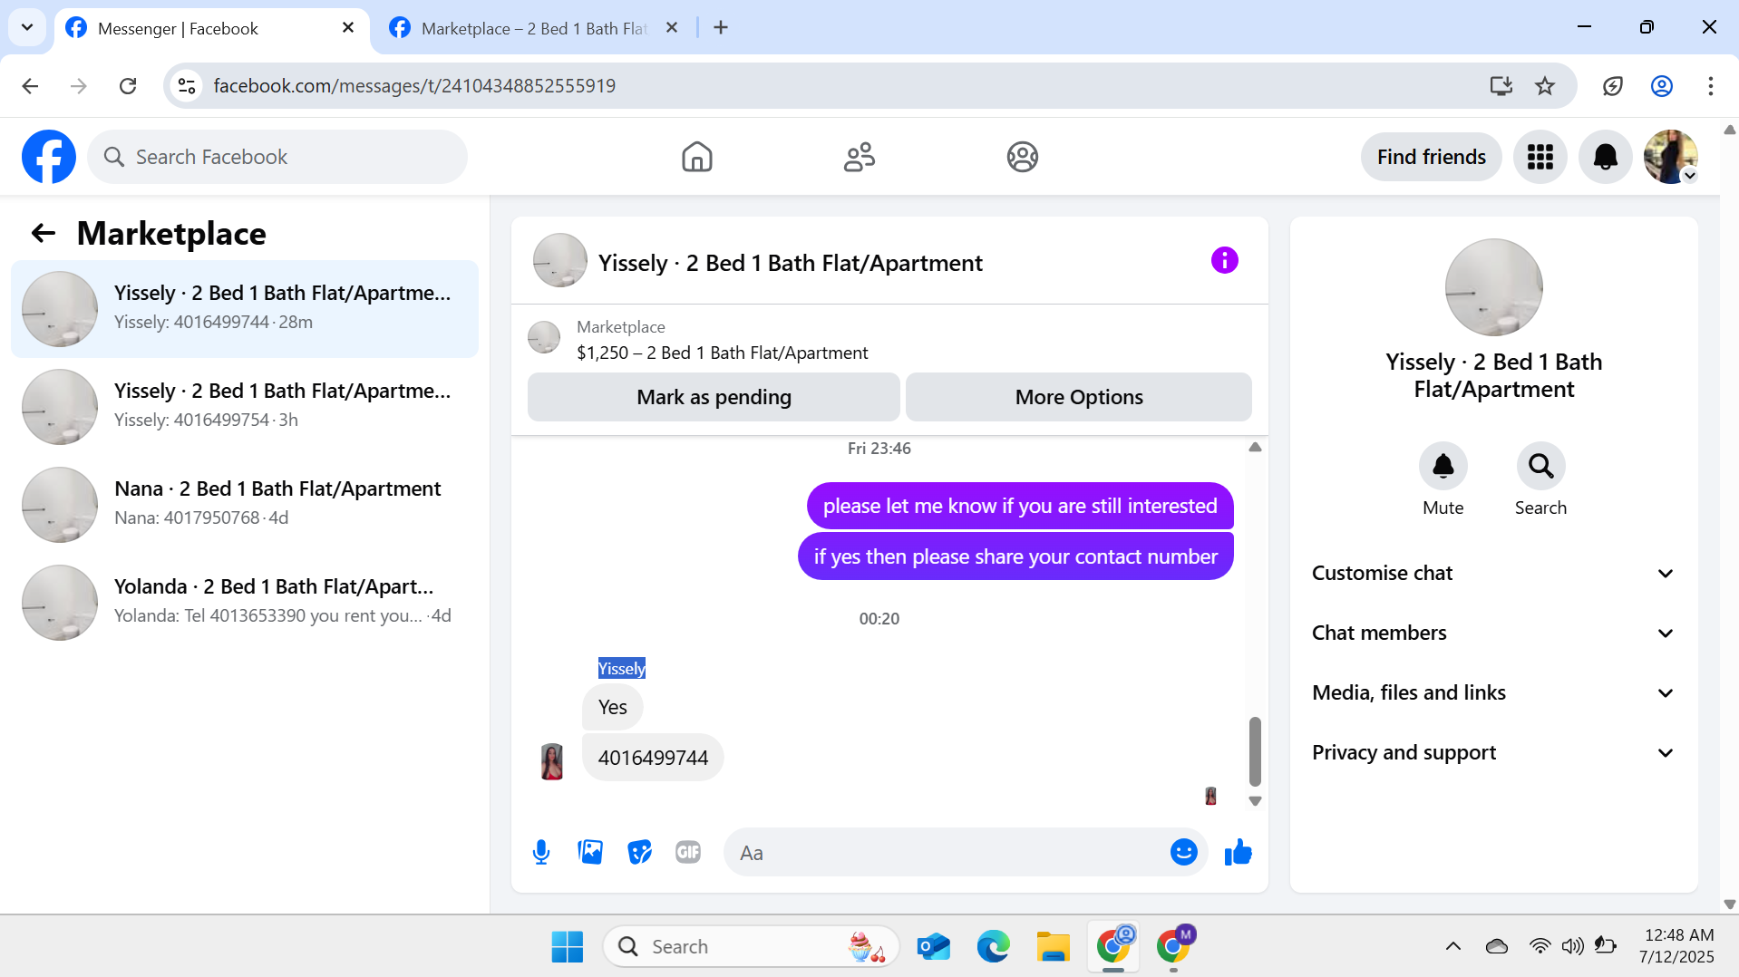Open the Facebook logo home link
This screenshot has height=977, width=1739.
49,157
